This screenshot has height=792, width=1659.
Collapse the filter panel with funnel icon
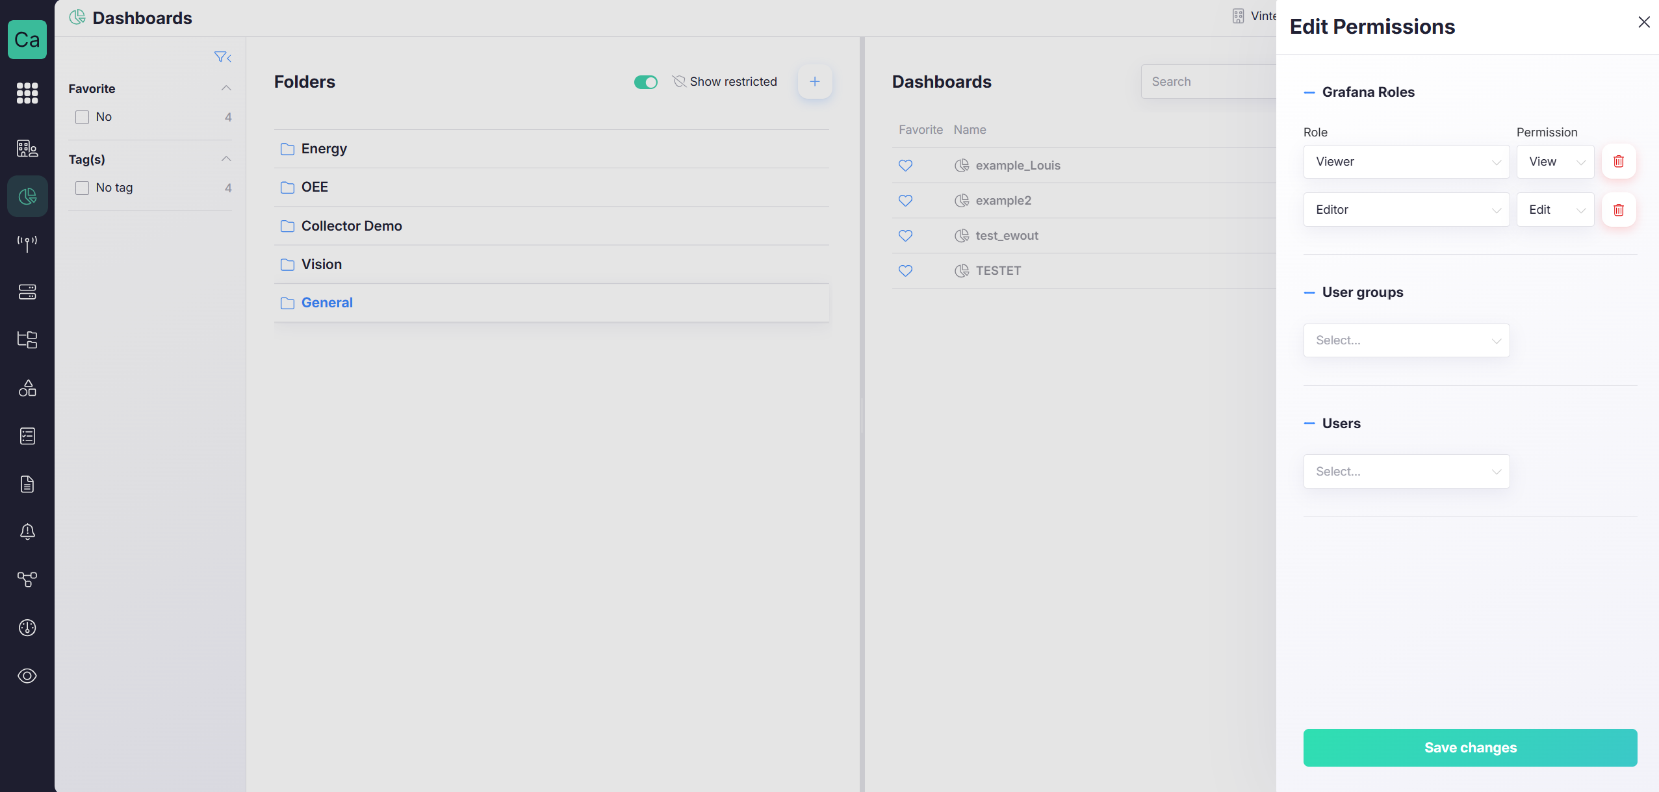tap(223, 57)
